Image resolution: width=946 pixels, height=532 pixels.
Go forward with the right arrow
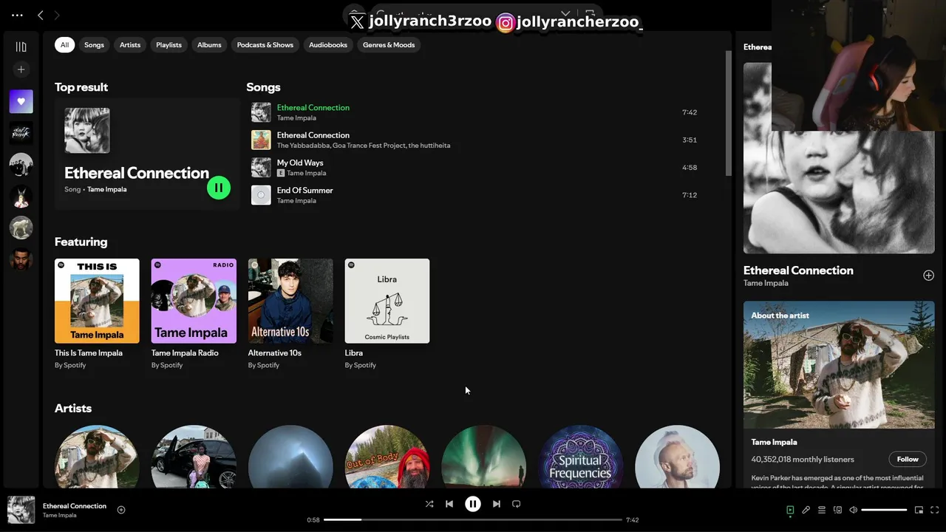(57, 15)
